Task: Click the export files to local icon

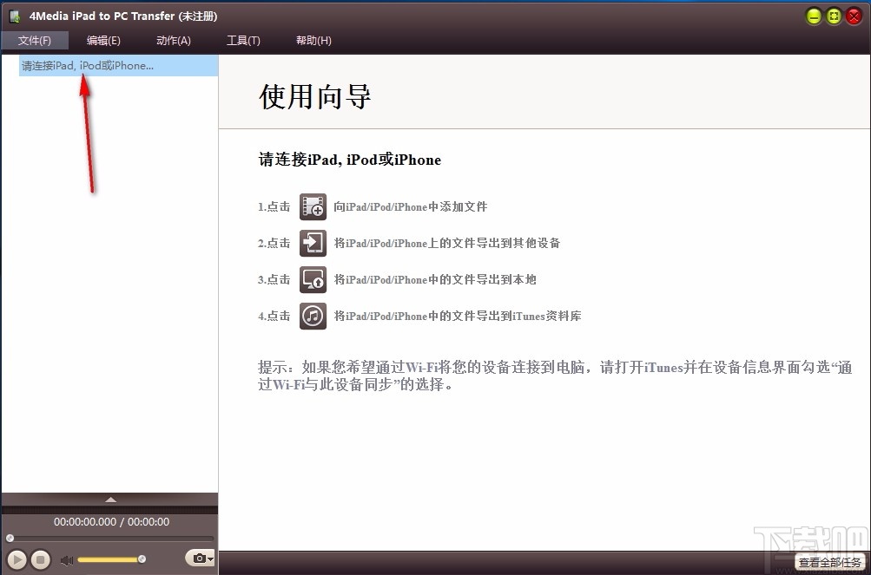Action: 313,279
